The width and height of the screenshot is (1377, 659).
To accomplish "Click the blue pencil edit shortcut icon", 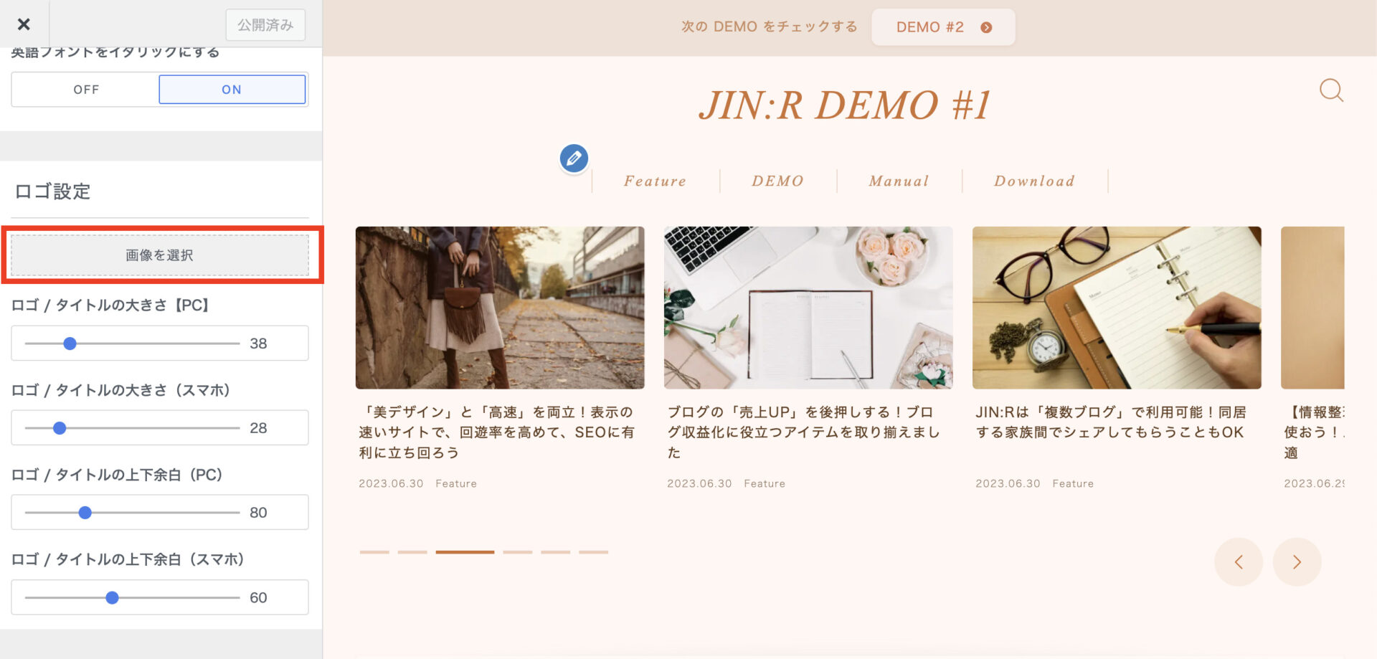I will point(574,158).
